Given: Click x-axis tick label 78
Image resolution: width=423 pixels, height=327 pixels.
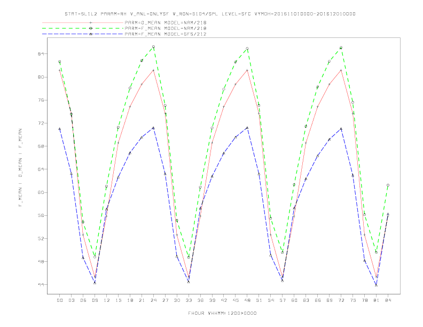Looking at the screenshot, I should tap(365, 300).
